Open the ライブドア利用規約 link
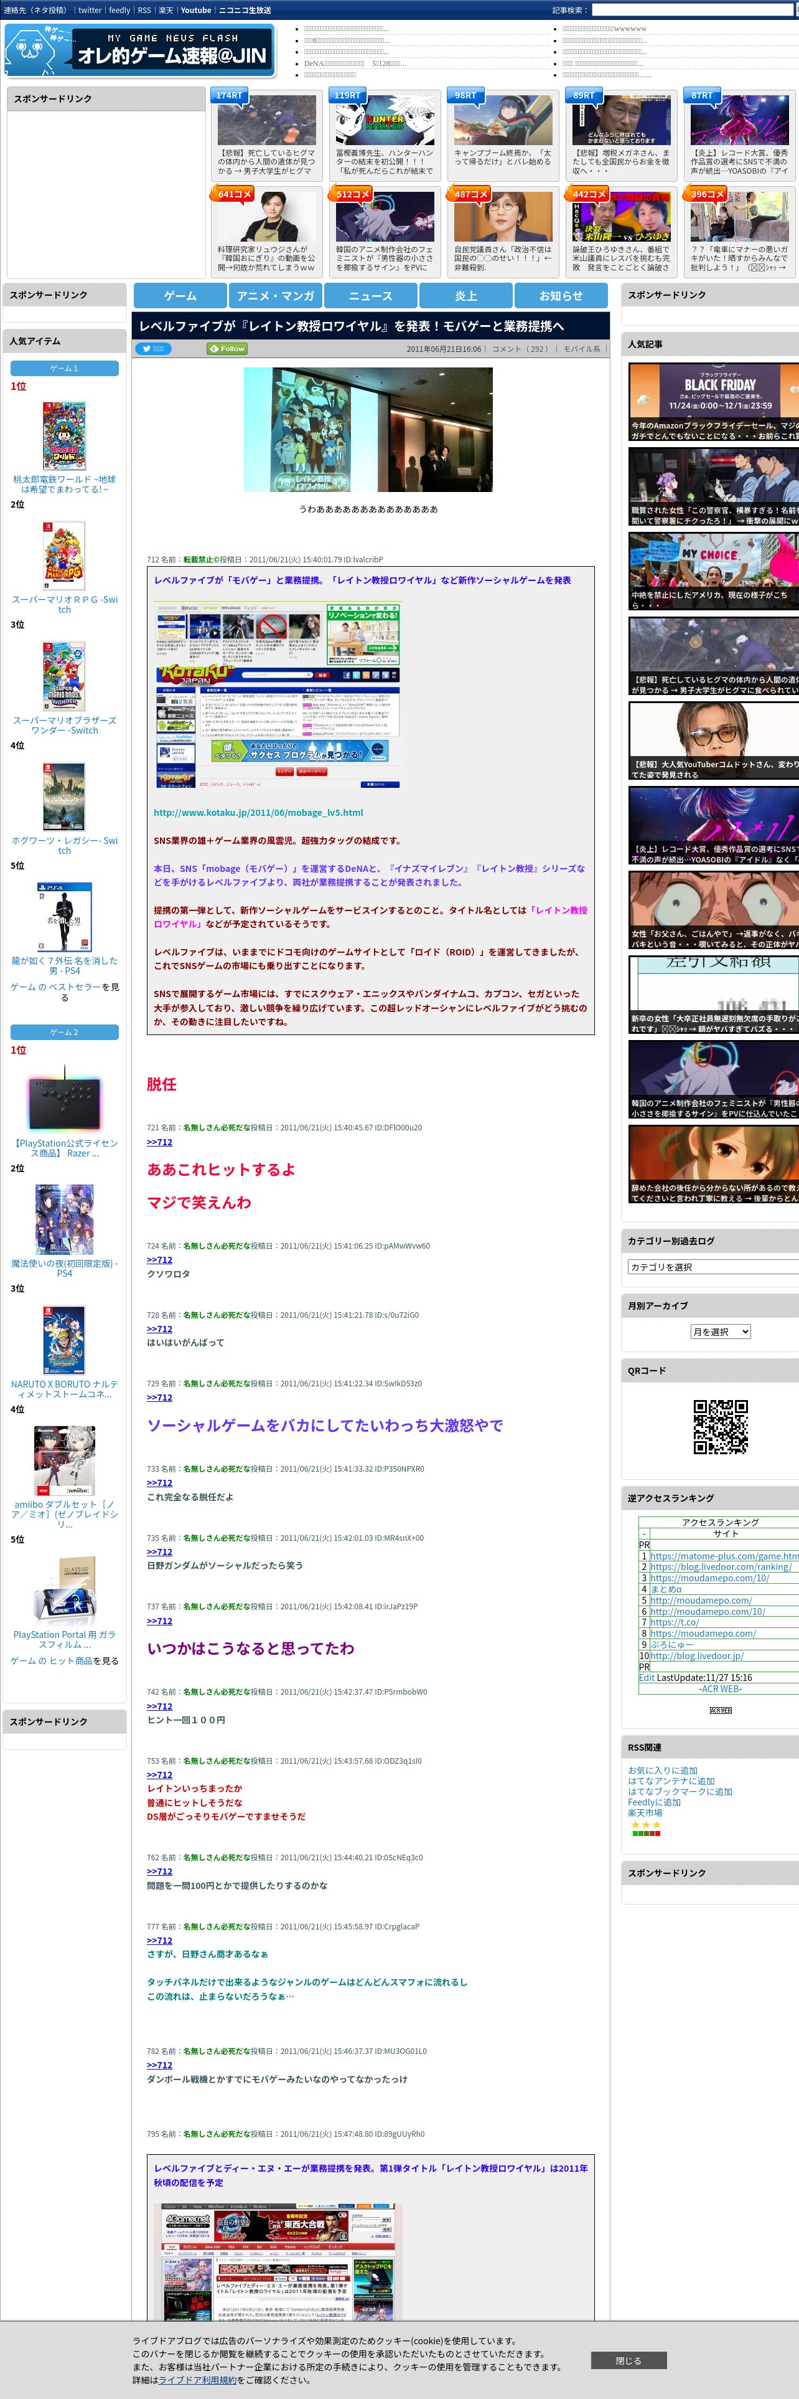The height and width of the screenshot is (2399, 799). [197, 2380]
